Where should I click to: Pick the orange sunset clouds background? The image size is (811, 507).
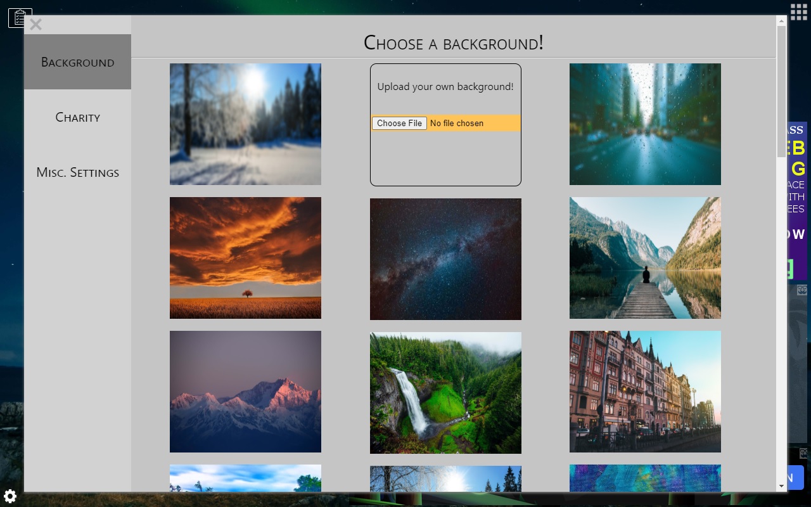pyautogui.click(x=245, y=258)
